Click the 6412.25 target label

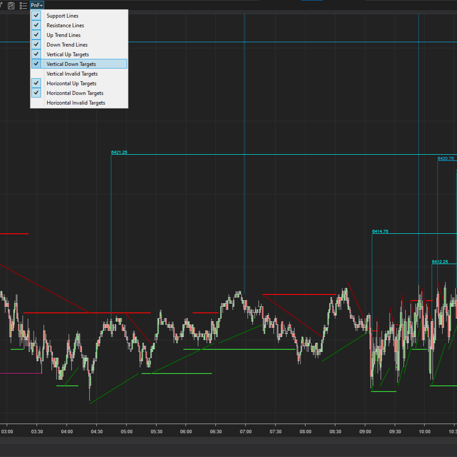coord(440,261)
